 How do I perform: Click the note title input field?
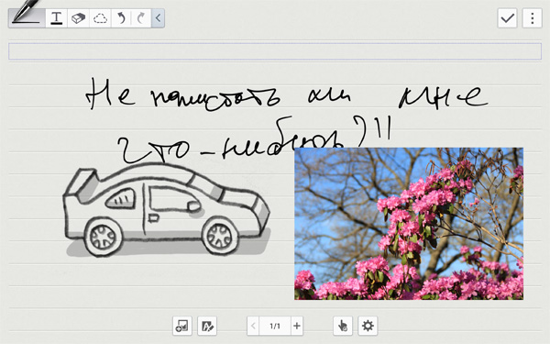[x=275, y=51]
